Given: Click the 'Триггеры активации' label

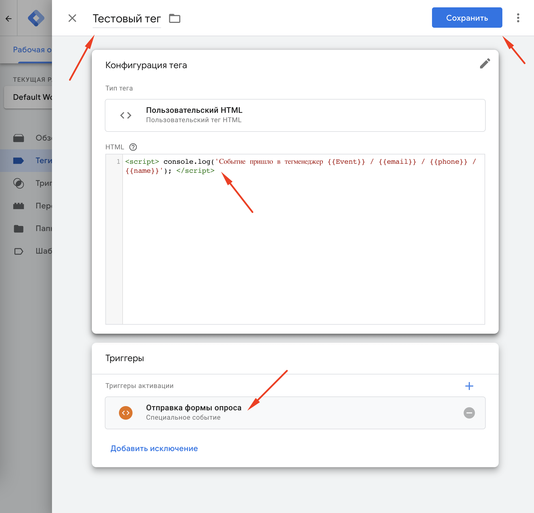Looking at the screenshot, I should [x=139, y=386].
